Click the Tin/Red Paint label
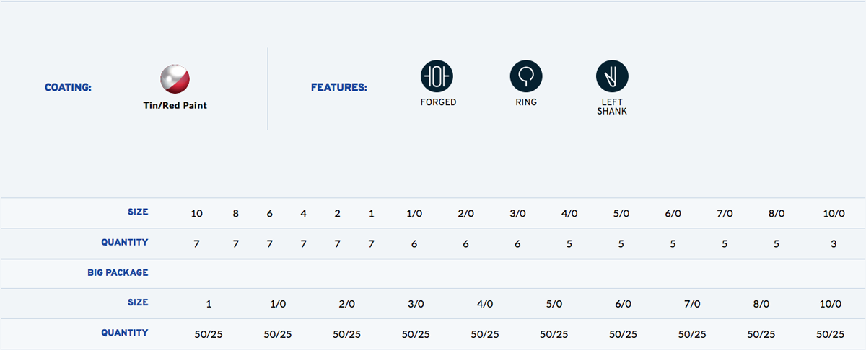Screen dimensions: 866x350 coord(175,105)
